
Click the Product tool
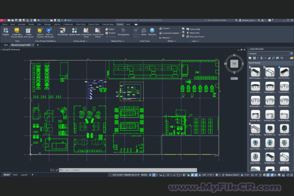pyautogui.click(x=110, y=33)
